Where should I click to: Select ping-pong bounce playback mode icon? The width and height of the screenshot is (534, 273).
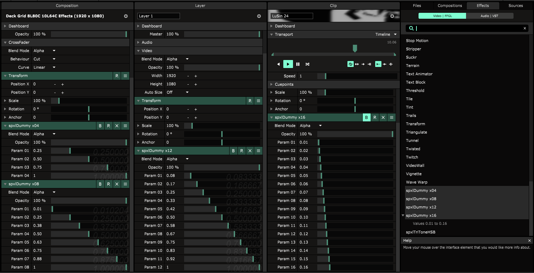coord(357,64)
